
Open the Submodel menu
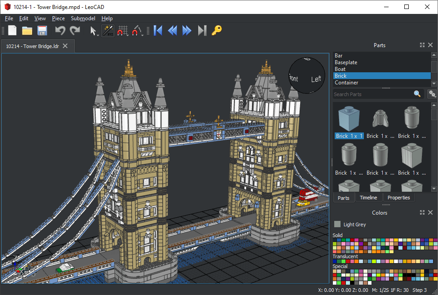[83, 18]
